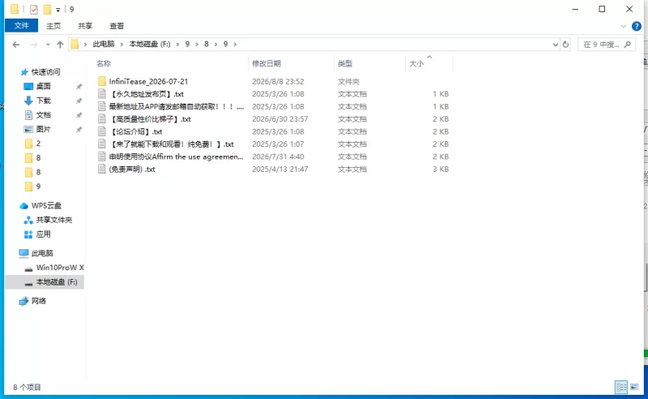The width and height of the screenshot is (648, 399).
Task: Click the properties quick access icon
Action: [x=34, y=9]
